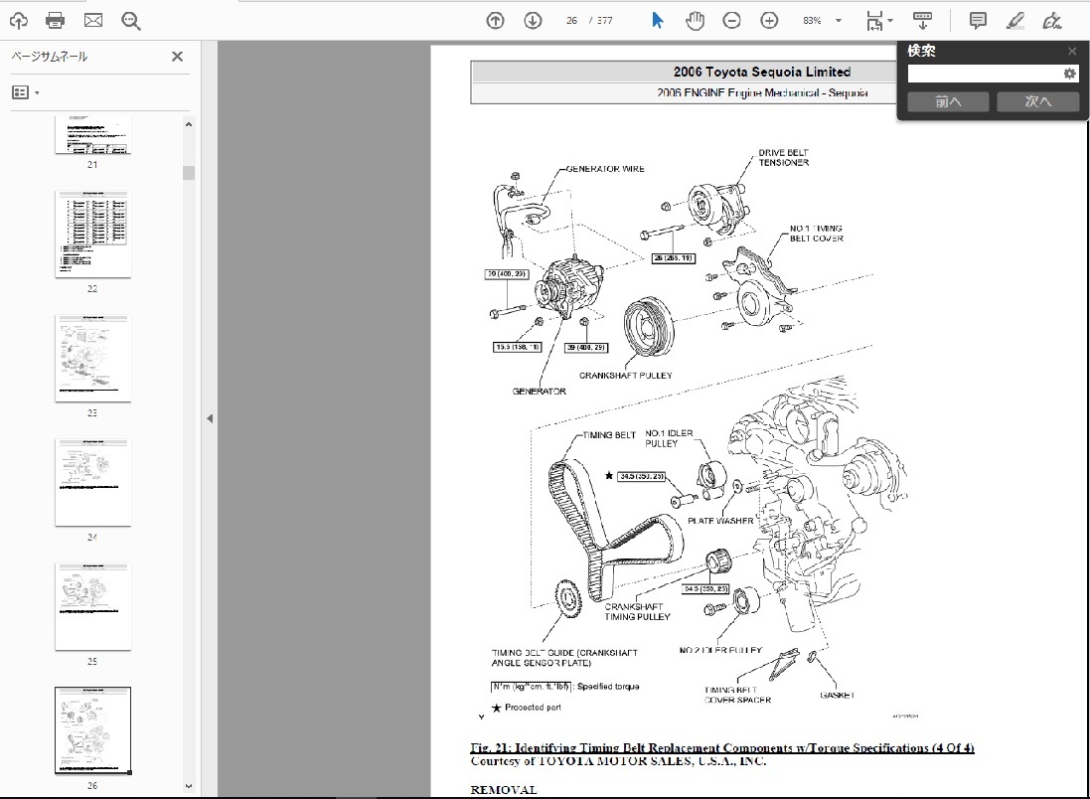The image size is (1090, 799).
Task: Select page 23 thumbnail
Action: pos(92,358)
